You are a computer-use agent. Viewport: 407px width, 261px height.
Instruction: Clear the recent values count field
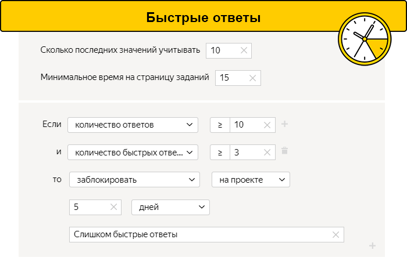pyautogui.click(x=244, y=50)
